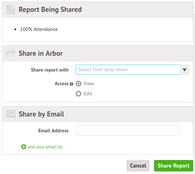
Task: Click the 'and also email to..' link
Action: click(x=46, y=147)
